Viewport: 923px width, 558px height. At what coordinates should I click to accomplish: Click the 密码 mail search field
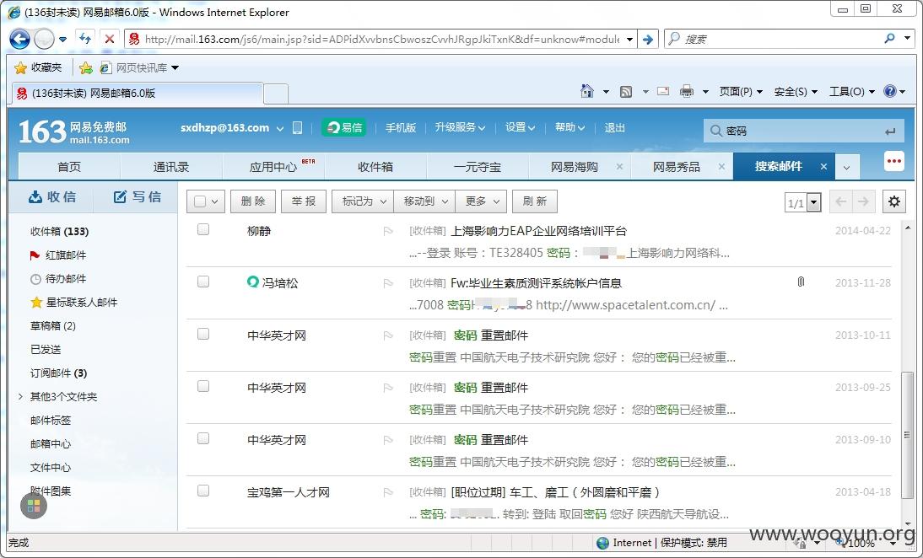[x=803, y=131]
